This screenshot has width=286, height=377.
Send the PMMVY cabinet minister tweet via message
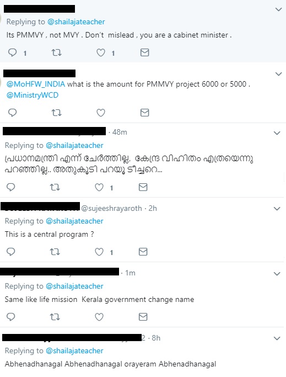click(144, 52)
